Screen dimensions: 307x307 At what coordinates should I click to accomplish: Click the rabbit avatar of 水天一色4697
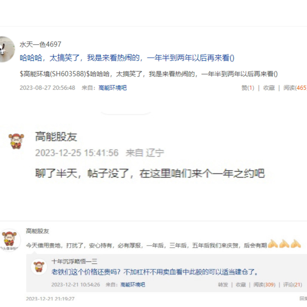pyautogui.click(x=7, y=49)
